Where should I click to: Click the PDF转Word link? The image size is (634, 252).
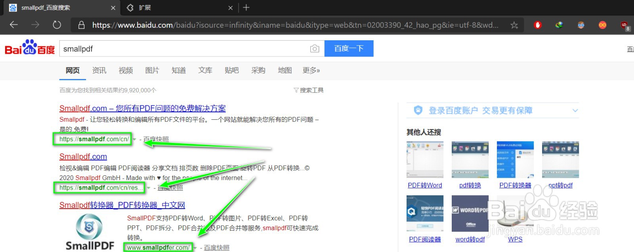coord(425,185)
